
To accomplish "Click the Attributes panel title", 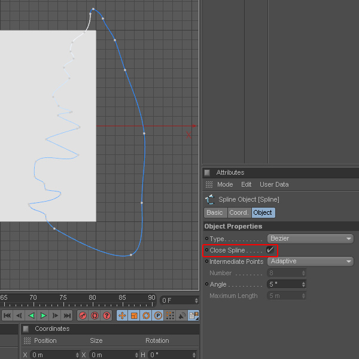I will pyautogui.click(x=230, y=173).
